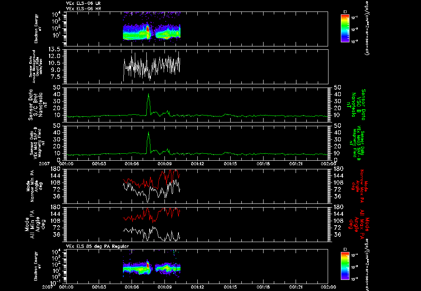Click '001:03' tick under the 85 deg PA spectrogram

point(99,287)
